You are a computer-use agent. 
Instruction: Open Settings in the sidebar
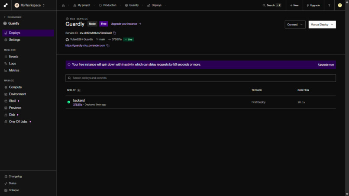click(x=28, y=40)
